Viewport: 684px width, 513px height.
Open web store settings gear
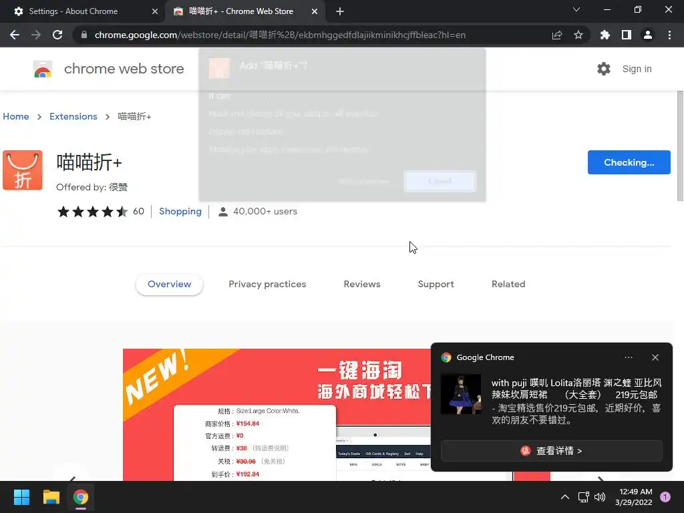(x=604, y=69)
